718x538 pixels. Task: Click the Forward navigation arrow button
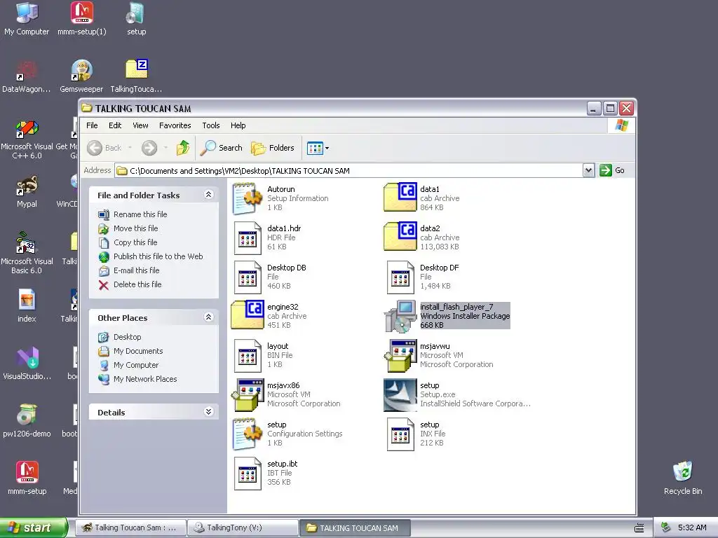pyautogui.click(x=149, y=148)
